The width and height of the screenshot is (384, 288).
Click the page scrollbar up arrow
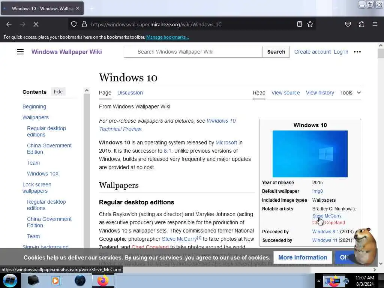[x=381, y=45]
